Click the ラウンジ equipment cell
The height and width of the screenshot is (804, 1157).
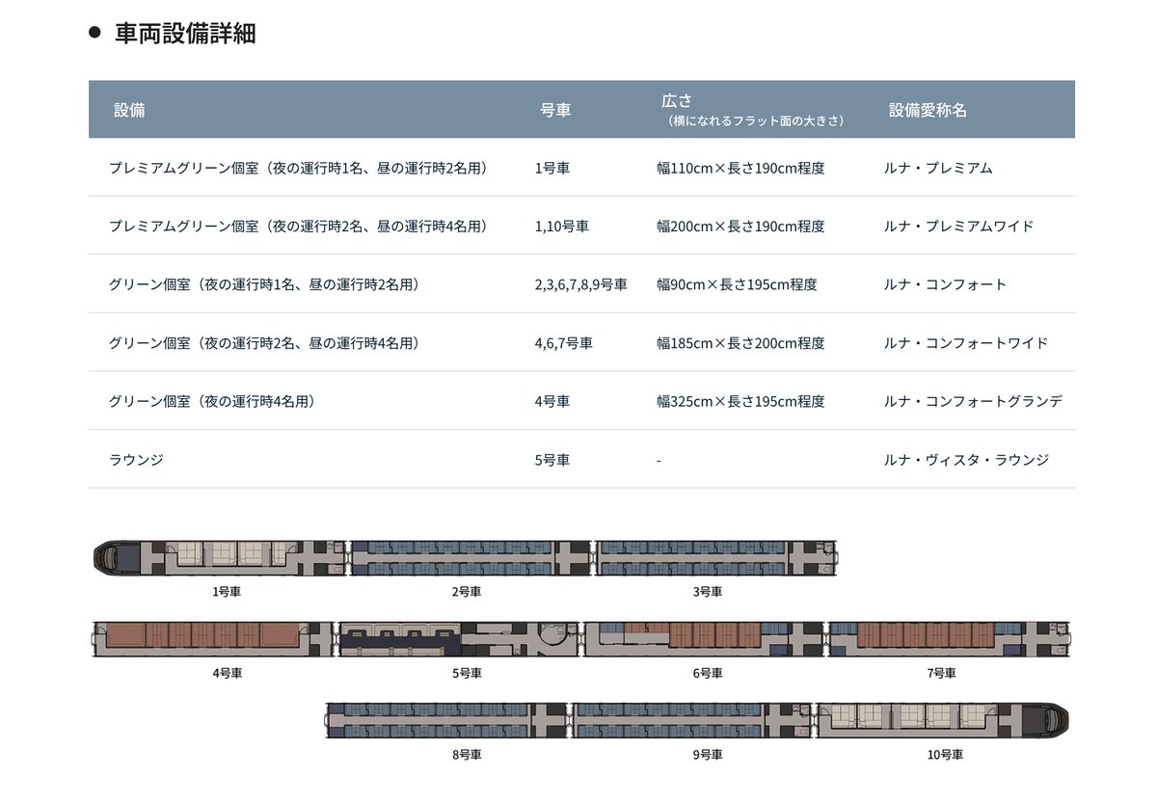(137, 460)
